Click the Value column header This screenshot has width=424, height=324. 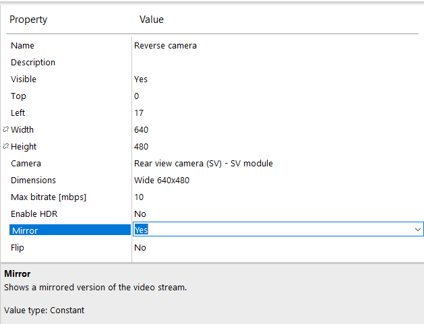pyautogui.click(x=152, y=20)
